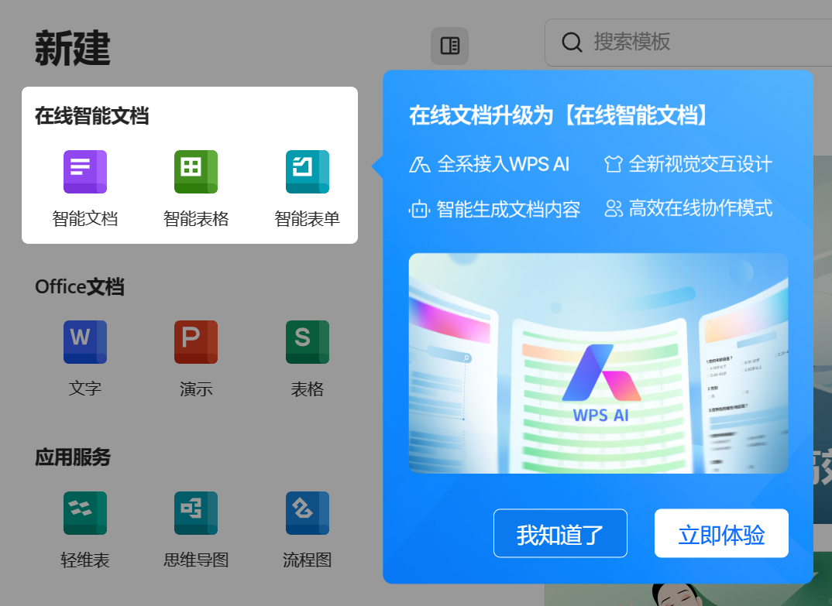Create a new 智能表格 via its green icon
Image resolution: width=832 pixels, height=606 pixels.
(196, 172)
